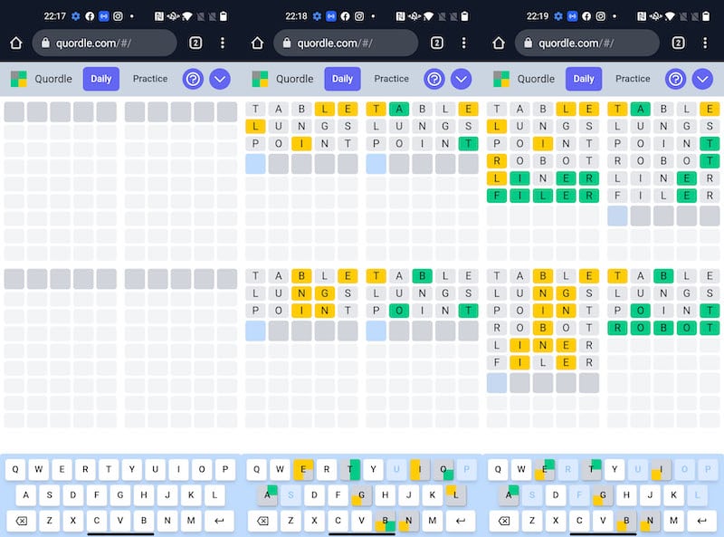Tap the Q key on left phone keyboard
724x537 pixels.
[15, 469]
